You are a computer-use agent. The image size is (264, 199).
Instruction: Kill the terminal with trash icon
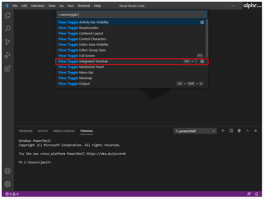pyautogui.click(x=239, y=131)
